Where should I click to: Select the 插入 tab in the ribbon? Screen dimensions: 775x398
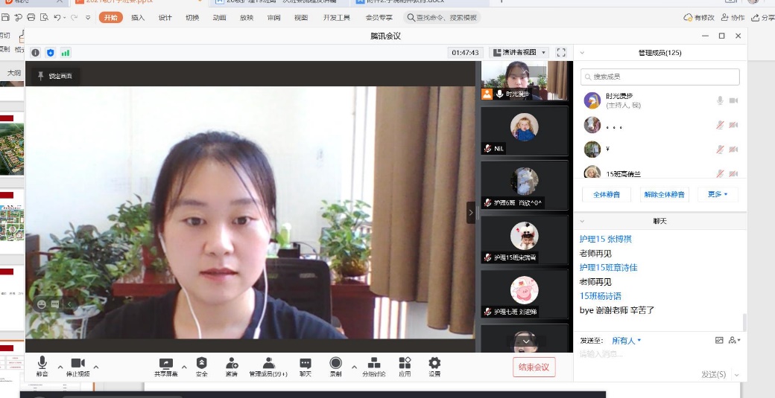[x=138, y=17]
